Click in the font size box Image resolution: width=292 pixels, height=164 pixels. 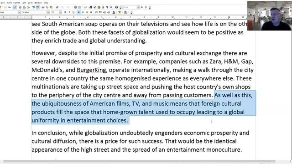[55, 12]
